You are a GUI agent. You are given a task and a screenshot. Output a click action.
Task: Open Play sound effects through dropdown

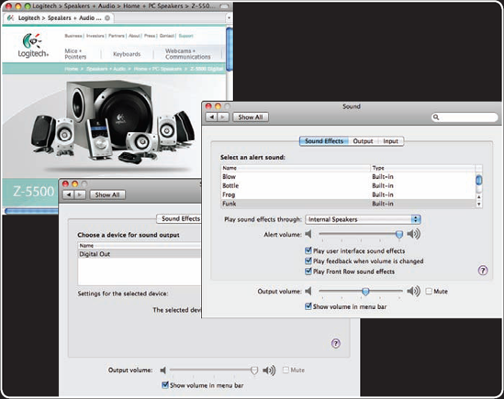(363, 219)
